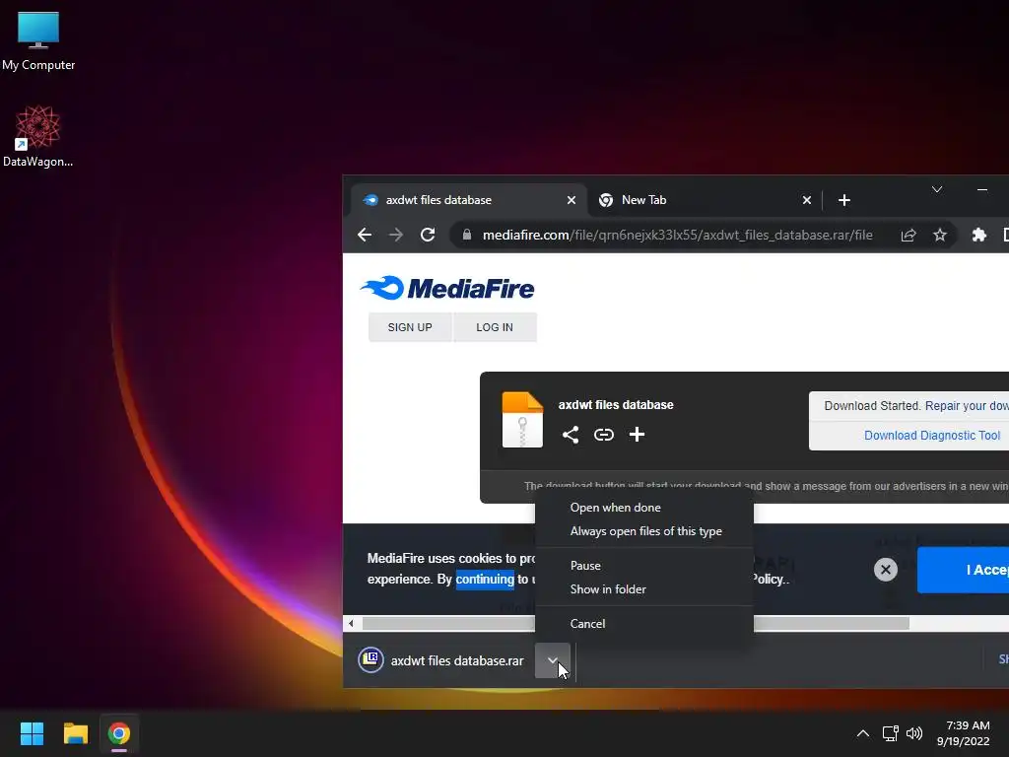The height and width of the screenshot is (757, 1009).
Task: Close the New Tab tab
Action: [x=806, y=200]
